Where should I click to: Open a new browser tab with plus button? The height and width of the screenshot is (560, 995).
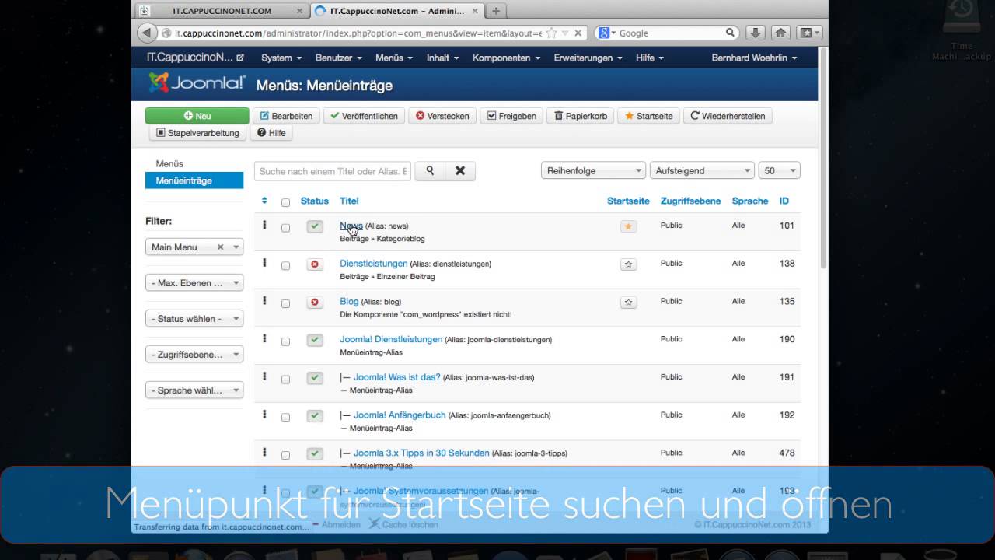(496, 11)
